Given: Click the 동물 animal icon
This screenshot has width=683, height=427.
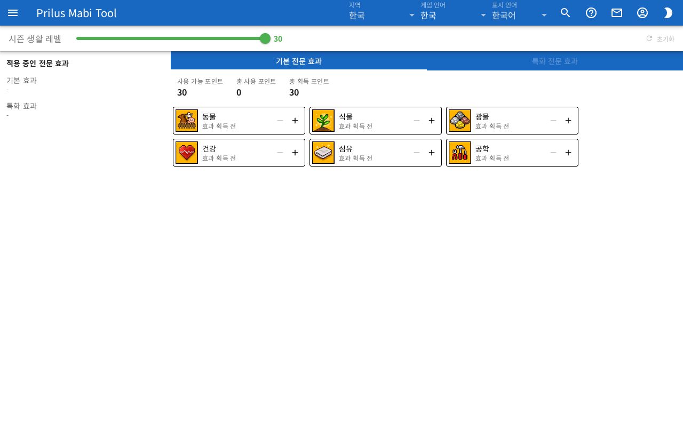Looking at the screenshot, I should tap(187, 121).
